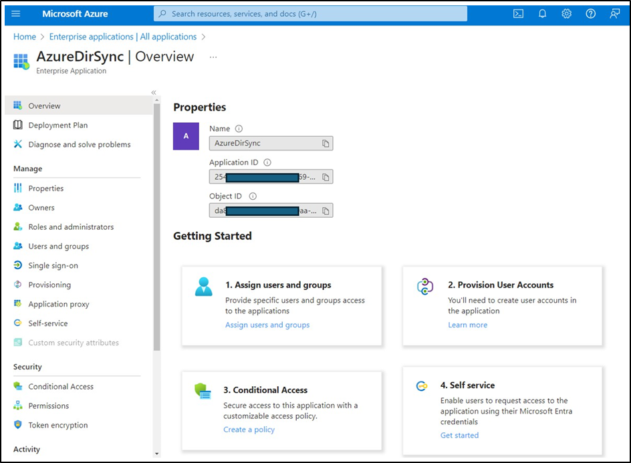
Task: Open the feedback icon in header
Action: (x=614, y=14)
